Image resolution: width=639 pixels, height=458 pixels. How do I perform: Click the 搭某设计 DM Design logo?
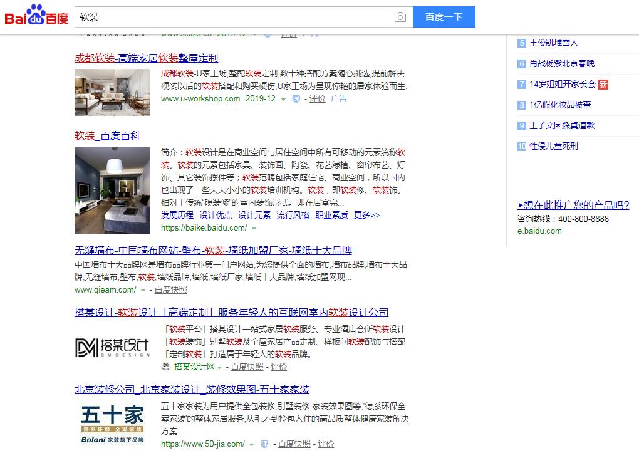click(113, 348)
